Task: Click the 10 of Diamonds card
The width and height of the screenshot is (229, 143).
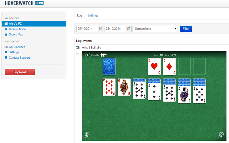Action: (x=109, y=87)
